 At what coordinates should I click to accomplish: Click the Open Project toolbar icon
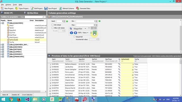point(17,8)
